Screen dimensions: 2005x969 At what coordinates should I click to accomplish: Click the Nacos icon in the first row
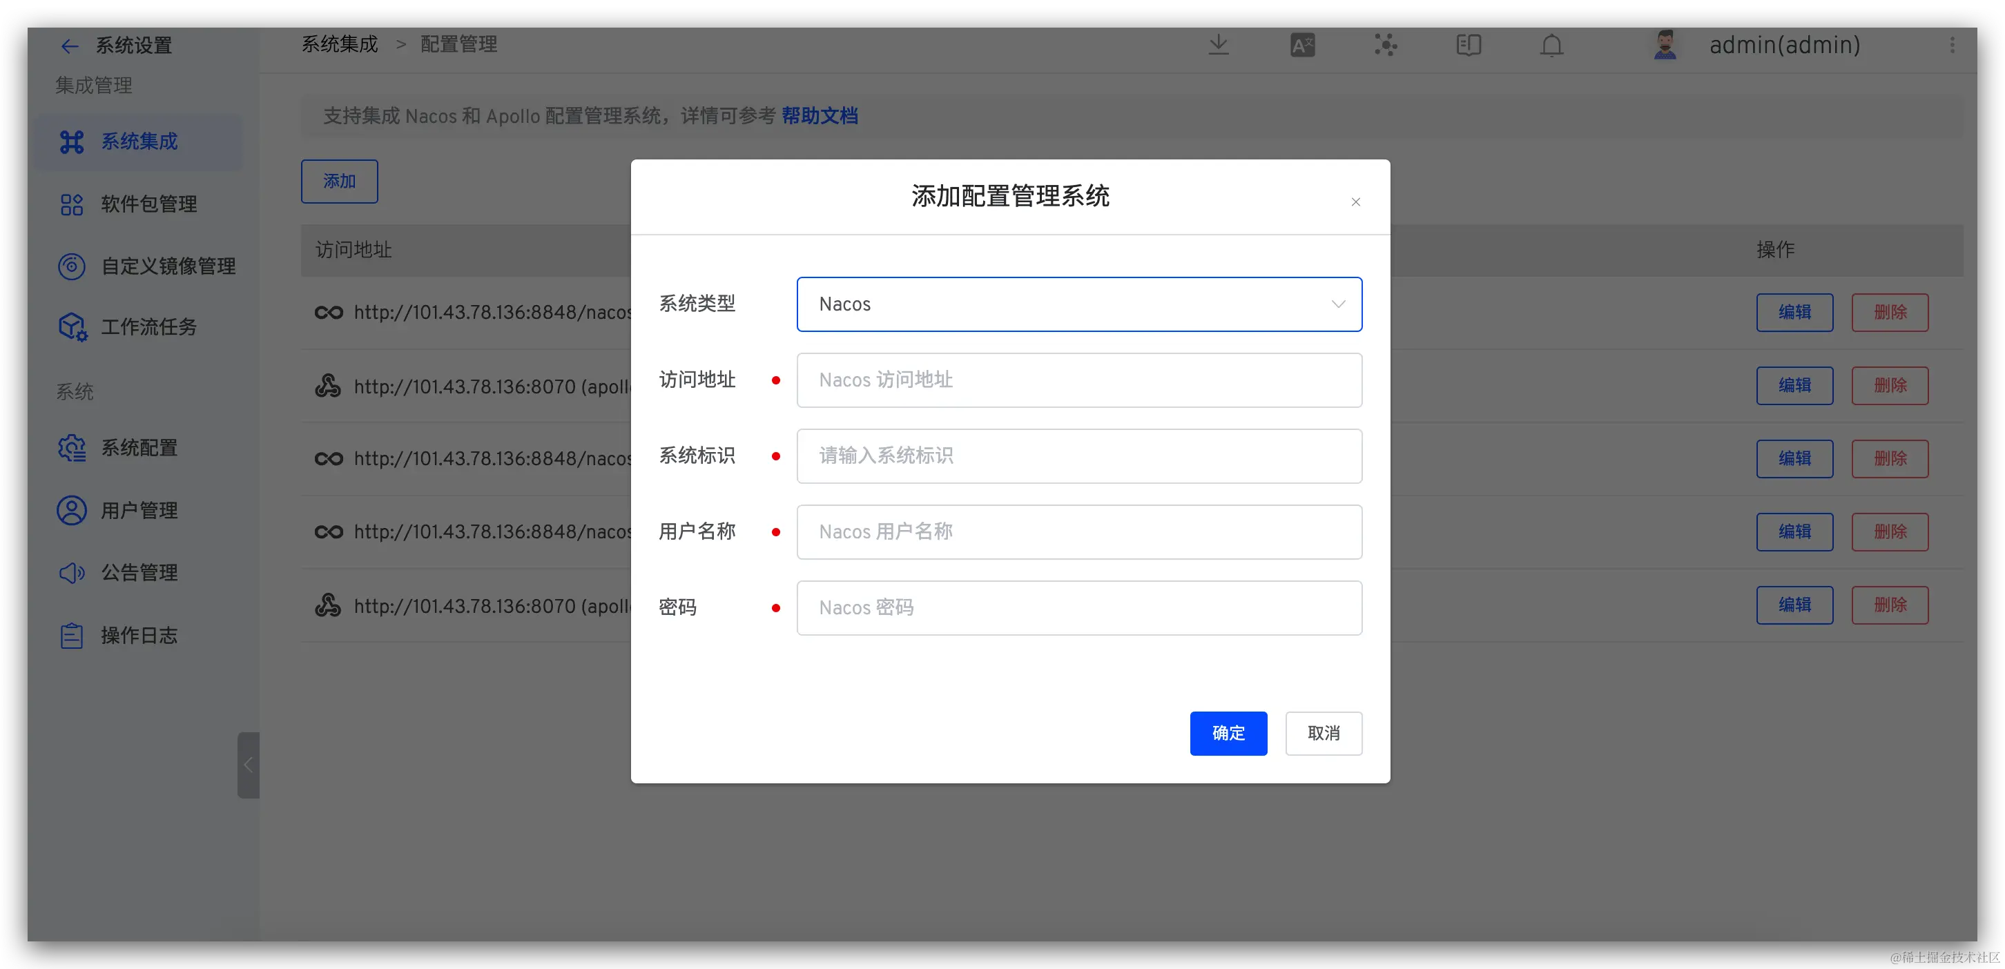pyautogui.click(x=329, y=312)
